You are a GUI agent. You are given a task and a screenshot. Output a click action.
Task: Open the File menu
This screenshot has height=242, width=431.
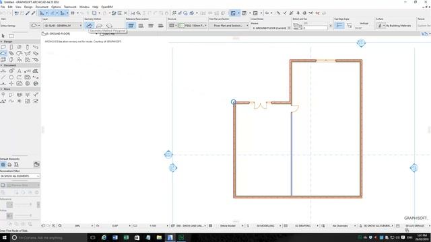tap(3, 7)
